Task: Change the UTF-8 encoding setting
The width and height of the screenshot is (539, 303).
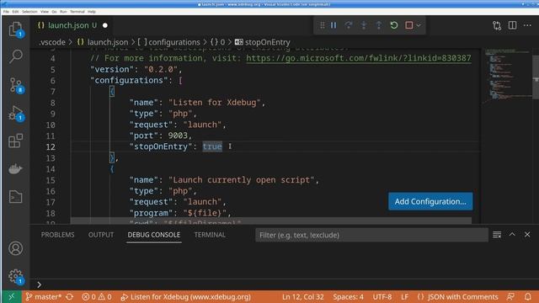Action: 382,297
